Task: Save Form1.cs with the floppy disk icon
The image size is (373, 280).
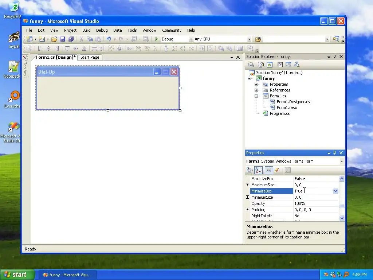Action: pyautogui.click(x=63, y=39)
